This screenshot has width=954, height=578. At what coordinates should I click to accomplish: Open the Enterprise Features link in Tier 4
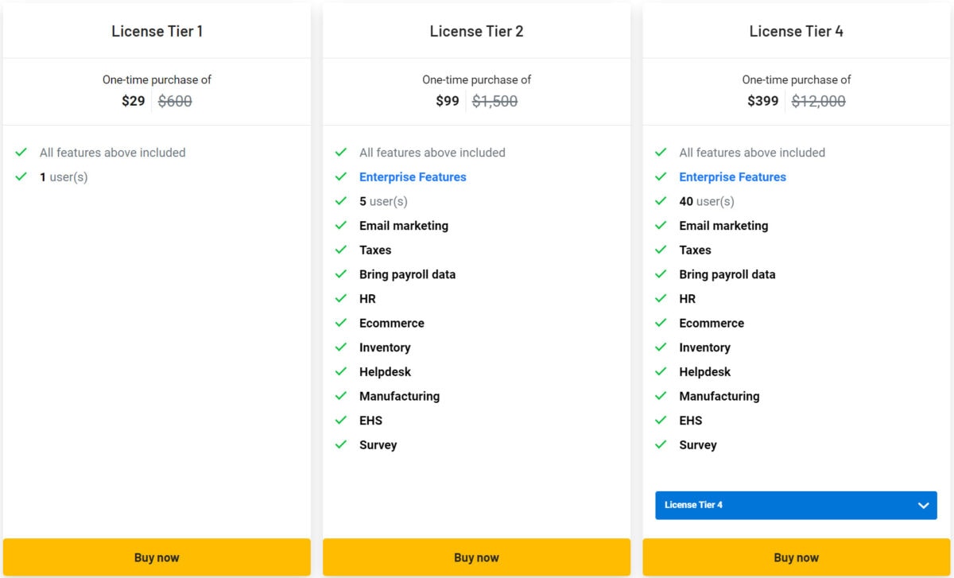click(732, 177)
